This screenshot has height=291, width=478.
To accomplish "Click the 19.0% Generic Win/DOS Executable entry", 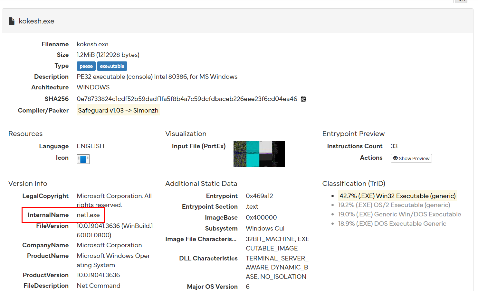I will click(x=399, y=214).
